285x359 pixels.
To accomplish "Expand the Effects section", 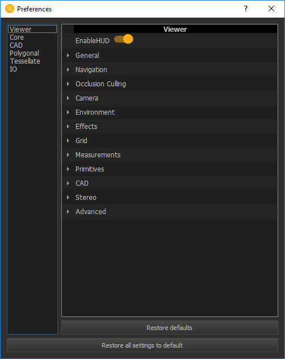I will [x=68, y=126].
